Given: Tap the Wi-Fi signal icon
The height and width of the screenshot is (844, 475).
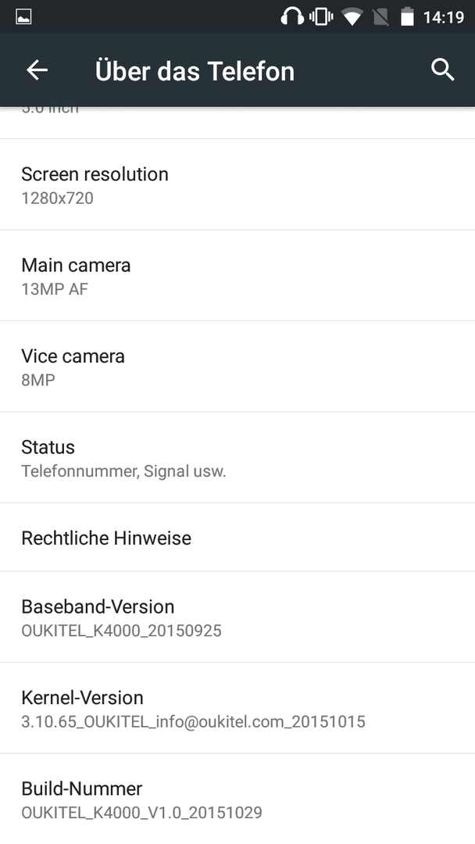Looking at the screenshot, I should pyautogui.click(x=352, y=18).
